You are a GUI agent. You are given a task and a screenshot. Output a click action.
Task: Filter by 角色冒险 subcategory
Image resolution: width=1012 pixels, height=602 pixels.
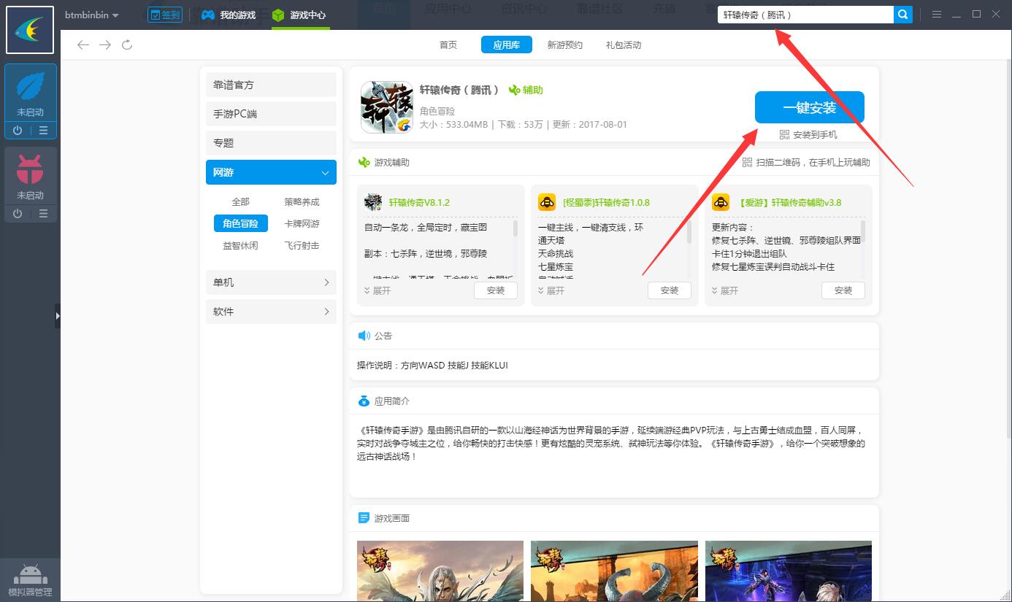tap(241, 223)
